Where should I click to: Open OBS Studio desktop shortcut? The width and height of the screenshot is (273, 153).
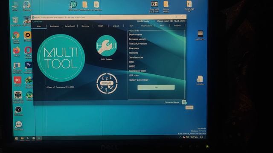point(18,111)
